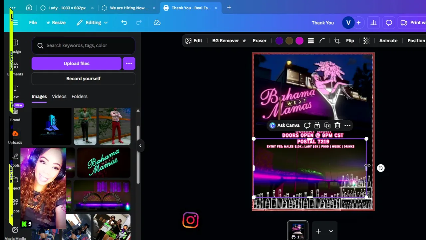Undo the last action
This screenshot has width=426, height=240.
124,23
